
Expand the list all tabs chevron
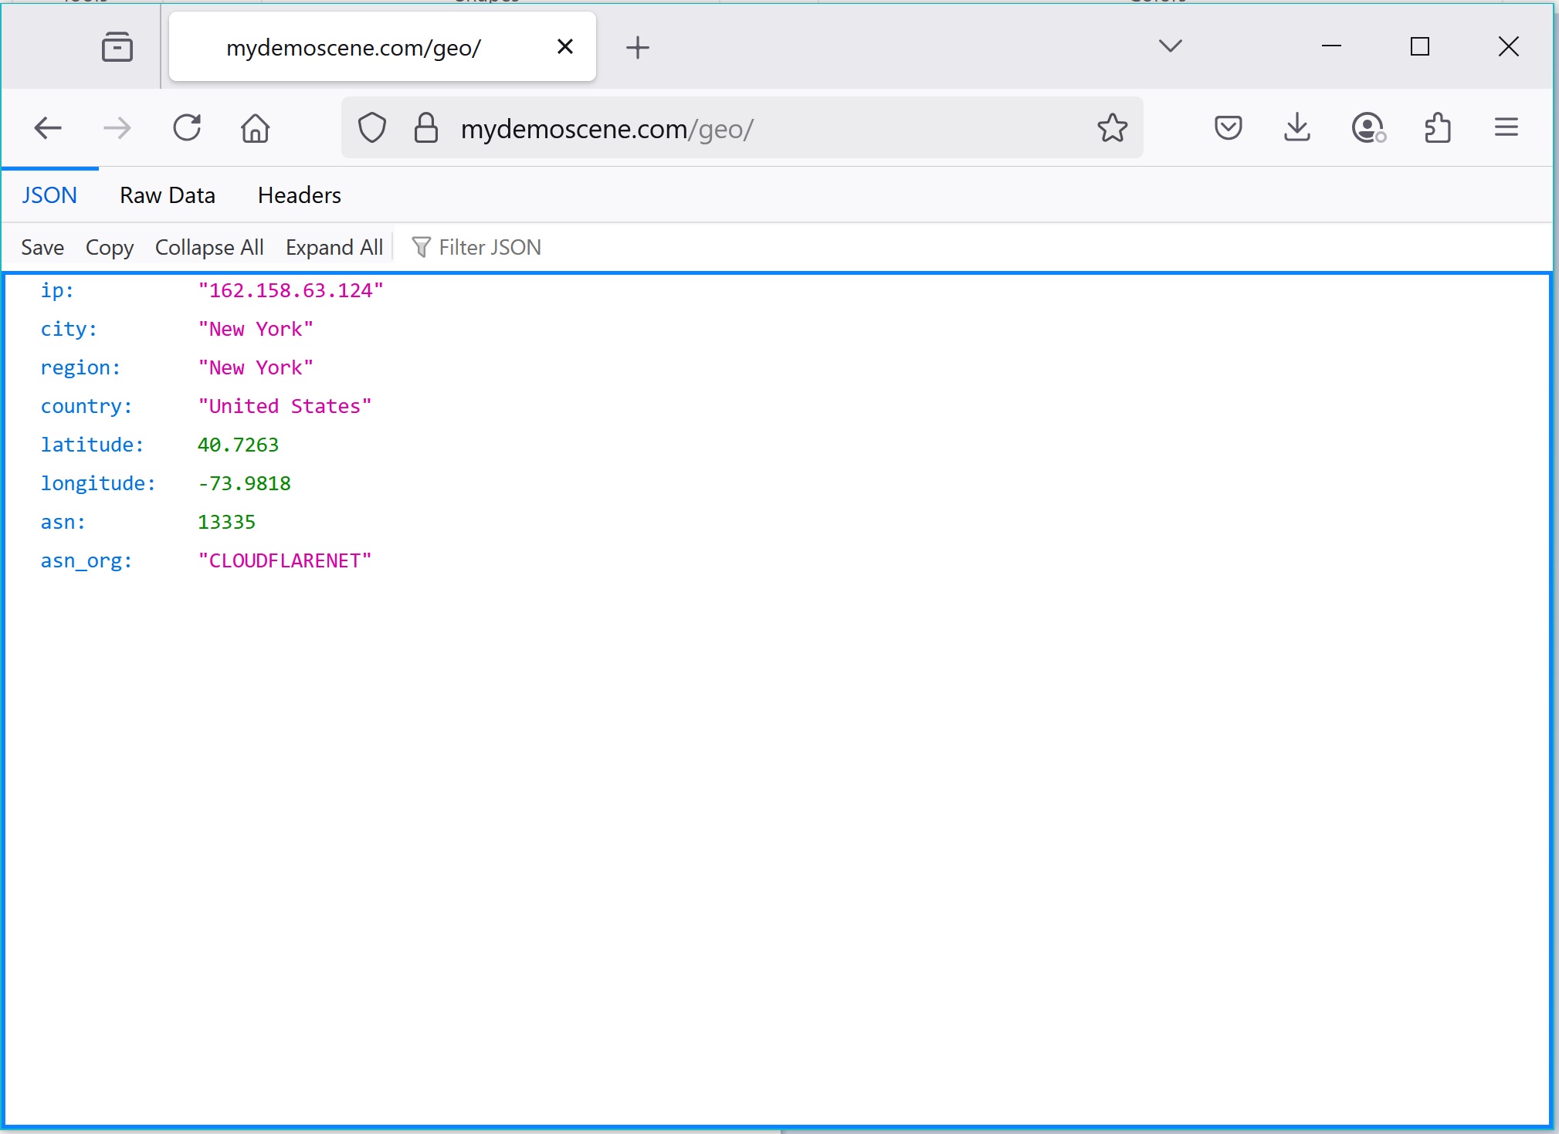coord(1170,46)
